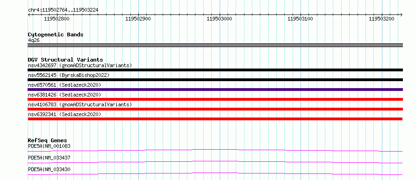Click the RefSeq Genes track heading
This screenshot has width=416, height=180.
(48, 140)
